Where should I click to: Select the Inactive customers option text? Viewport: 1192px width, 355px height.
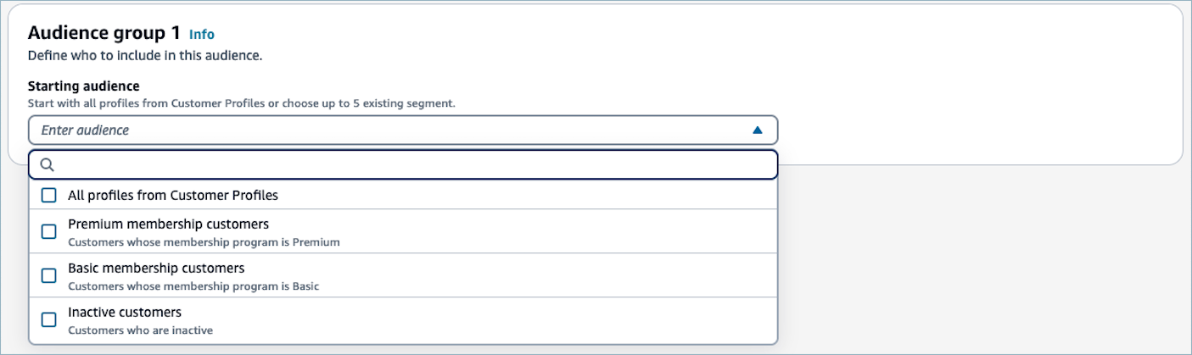coord(125,313)
